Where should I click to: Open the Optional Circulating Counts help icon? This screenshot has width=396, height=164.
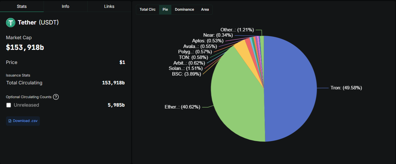56,97
